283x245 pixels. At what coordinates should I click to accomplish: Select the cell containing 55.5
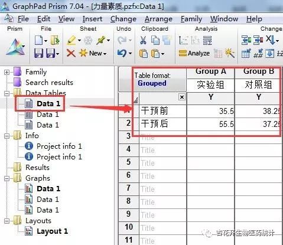[210, 124]
